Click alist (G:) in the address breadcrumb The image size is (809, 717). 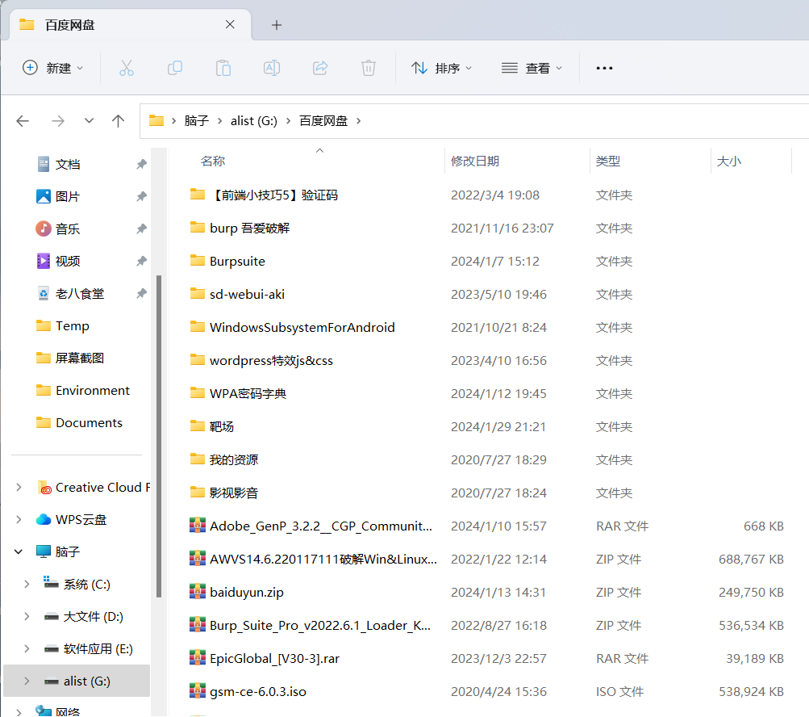pyautogui.click(x=253, y=121)
